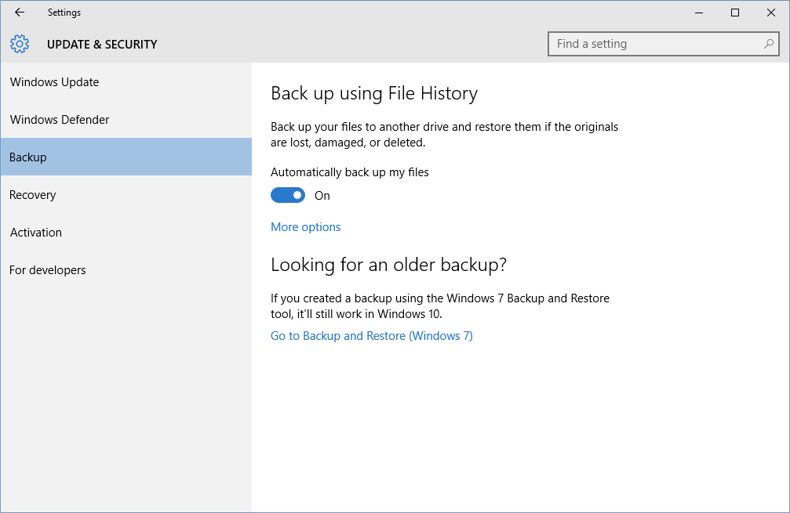Click the Automatically back up my files label
This screenshot has height=513, width=790.
coord(350,172)
